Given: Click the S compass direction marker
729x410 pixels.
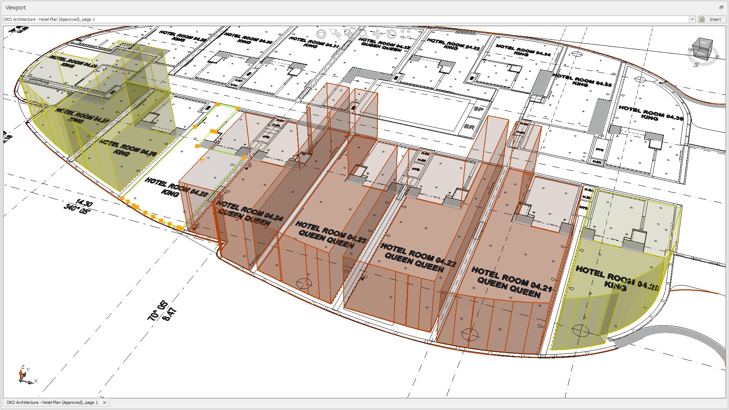Looking at the screenshot, I should 696,65.
